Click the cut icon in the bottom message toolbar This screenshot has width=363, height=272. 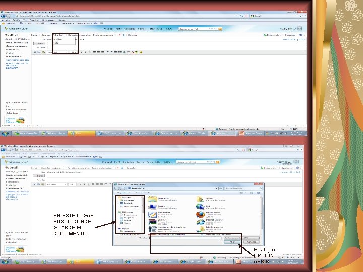coord(35,184)
